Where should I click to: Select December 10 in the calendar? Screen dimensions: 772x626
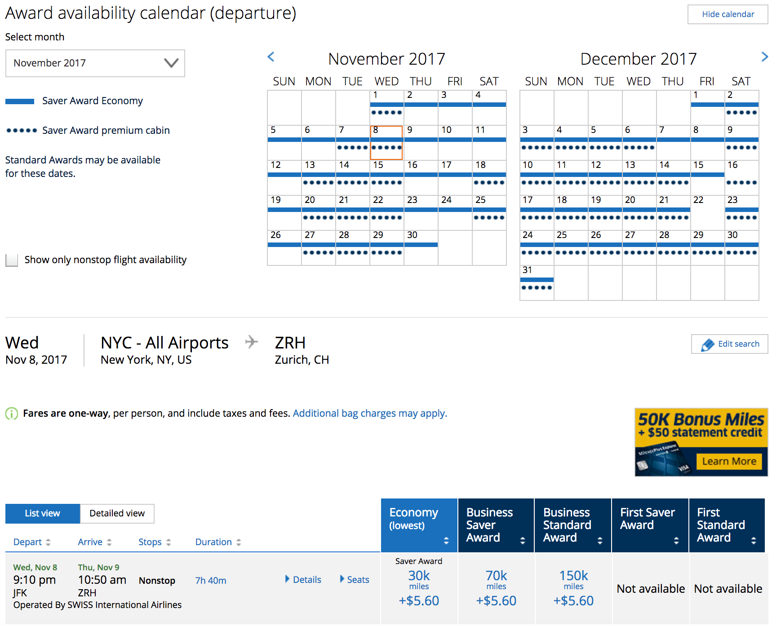click(x=537, y=178)
